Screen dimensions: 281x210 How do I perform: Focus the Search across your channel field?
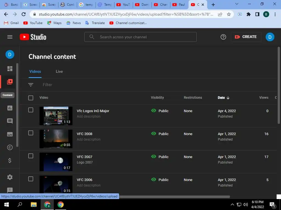[140, 37]
